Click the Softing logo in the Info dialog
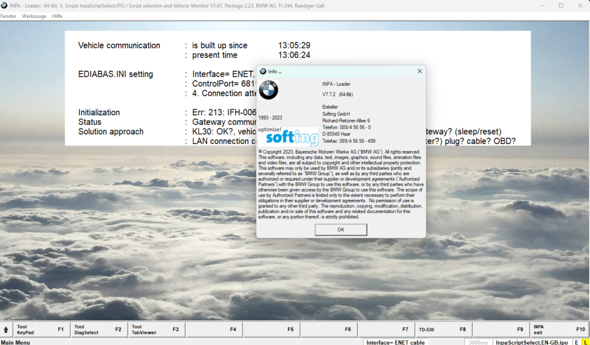 [x=288, y=137]
